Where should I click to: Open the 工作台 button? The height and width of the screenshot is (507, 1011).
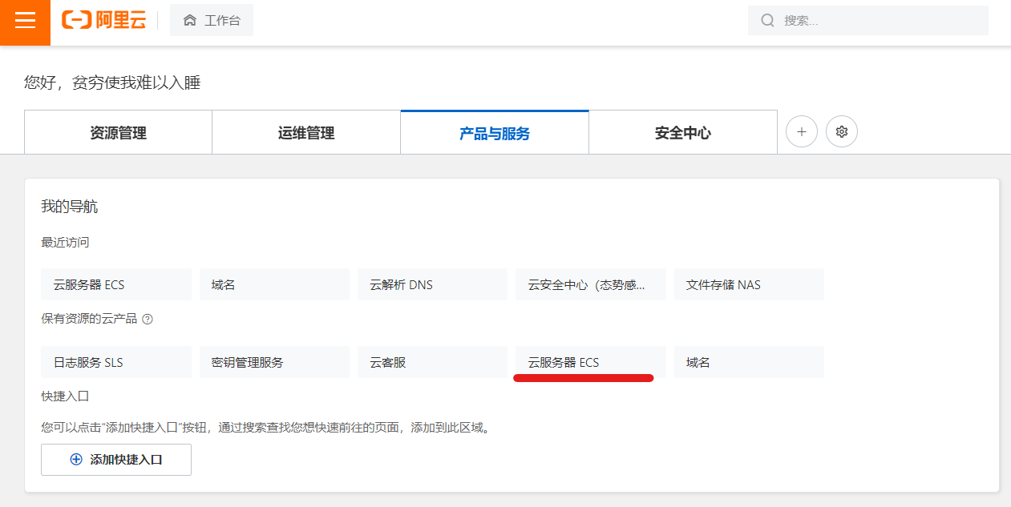[212, 21]
